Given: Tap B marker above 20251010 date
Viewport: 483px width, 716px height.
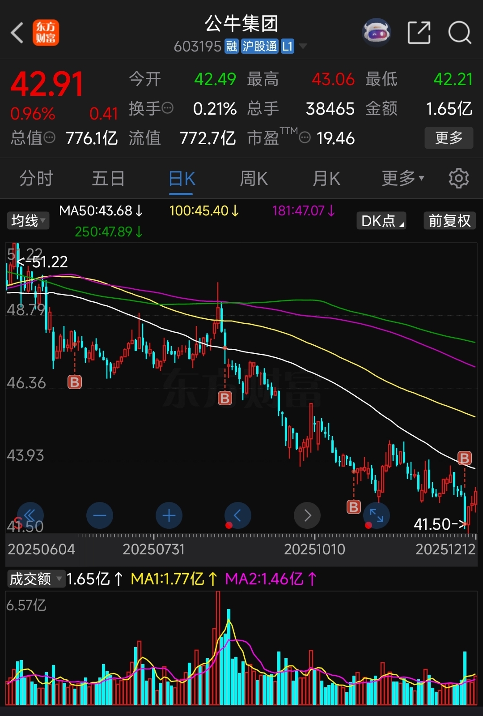Looking at the screenshot, I should coord(354,507).
